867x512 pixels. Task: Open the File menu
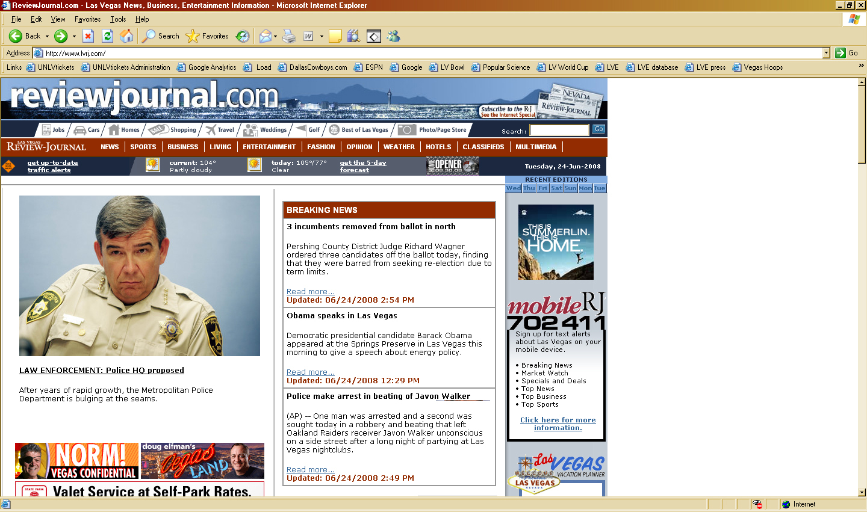click(x=16, y=19)
